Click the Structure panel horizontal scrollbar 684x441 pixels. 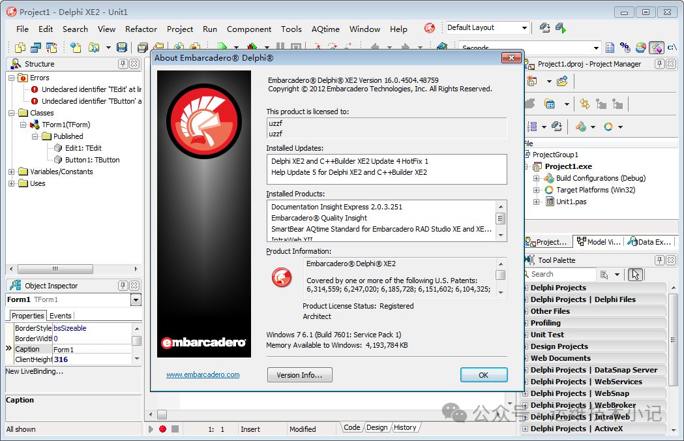point(64,269)
